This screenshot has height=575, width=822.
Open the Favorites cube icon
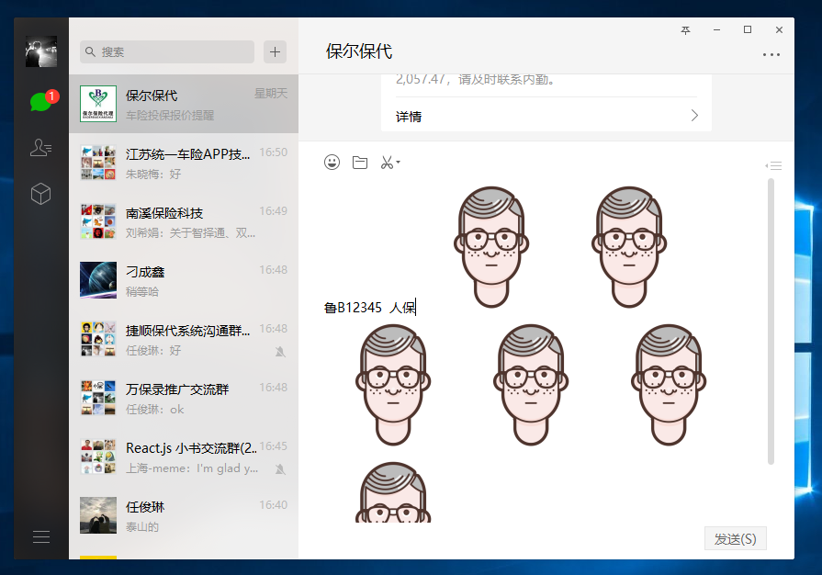pyautogui.click(x=40, y=194)
